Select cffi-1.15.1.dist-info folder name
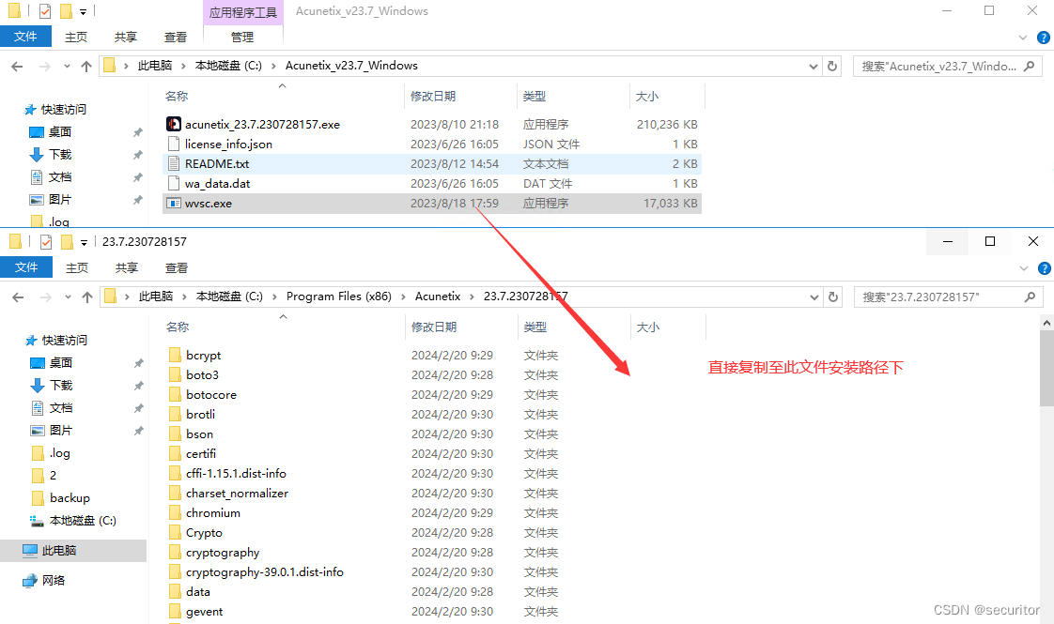This screenshot has width=1054, height=624. point(236,474)
